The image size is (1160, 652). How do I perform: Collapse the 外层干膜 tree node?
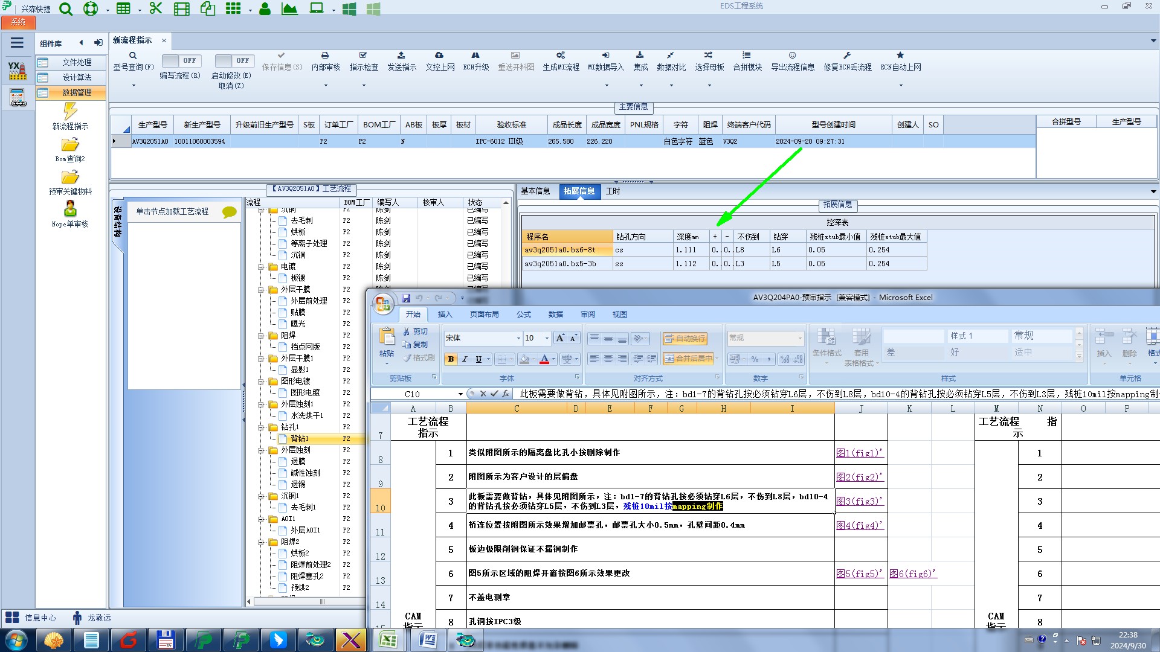pos(262,290)
